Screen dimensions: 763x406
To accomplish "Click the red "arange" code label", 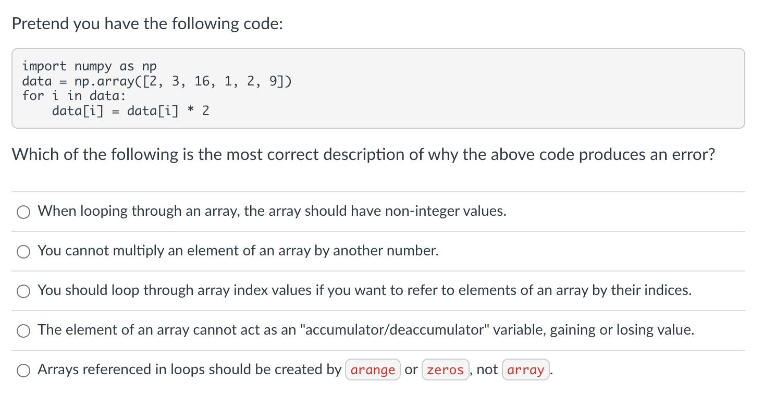I will click(x=373, y=370).
